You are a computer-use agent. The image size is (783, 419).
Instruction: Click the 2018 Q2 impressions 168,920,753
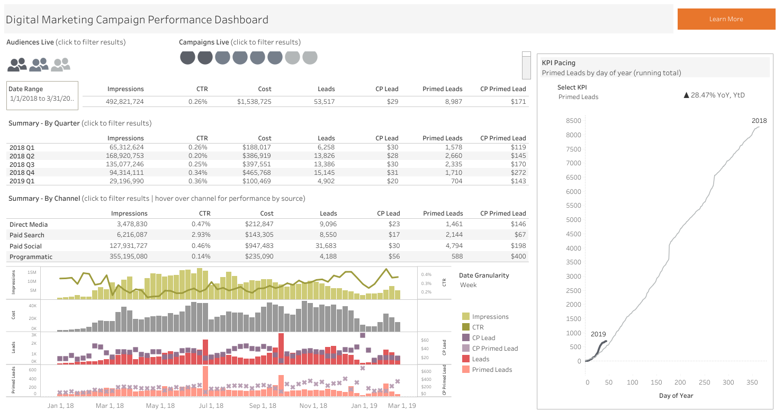click(x=127, y=156)
